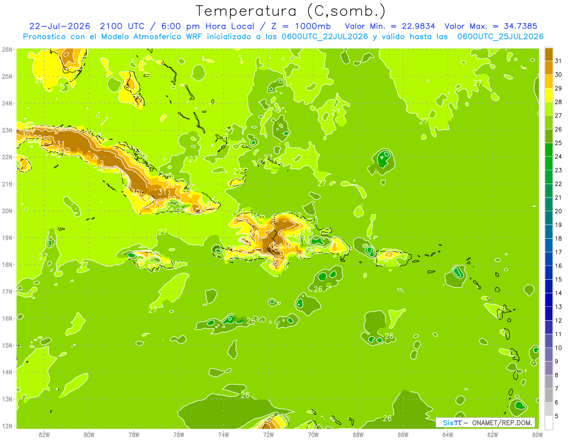
Task: Select the "22-Jul-2026" date text
Action: (x=61, y=26)
